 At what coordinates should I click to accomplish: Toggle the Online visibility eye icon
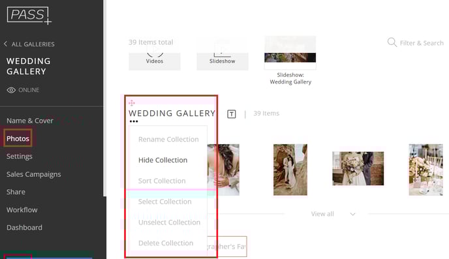point(11,90)
